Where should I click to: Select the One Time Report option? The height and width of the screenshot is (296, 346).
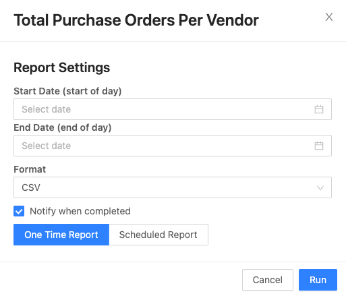61,235
